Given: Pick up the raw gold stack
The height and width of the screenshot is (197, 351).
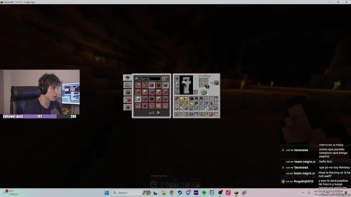Looking at the screenshot, I should [x=182, y=99].
